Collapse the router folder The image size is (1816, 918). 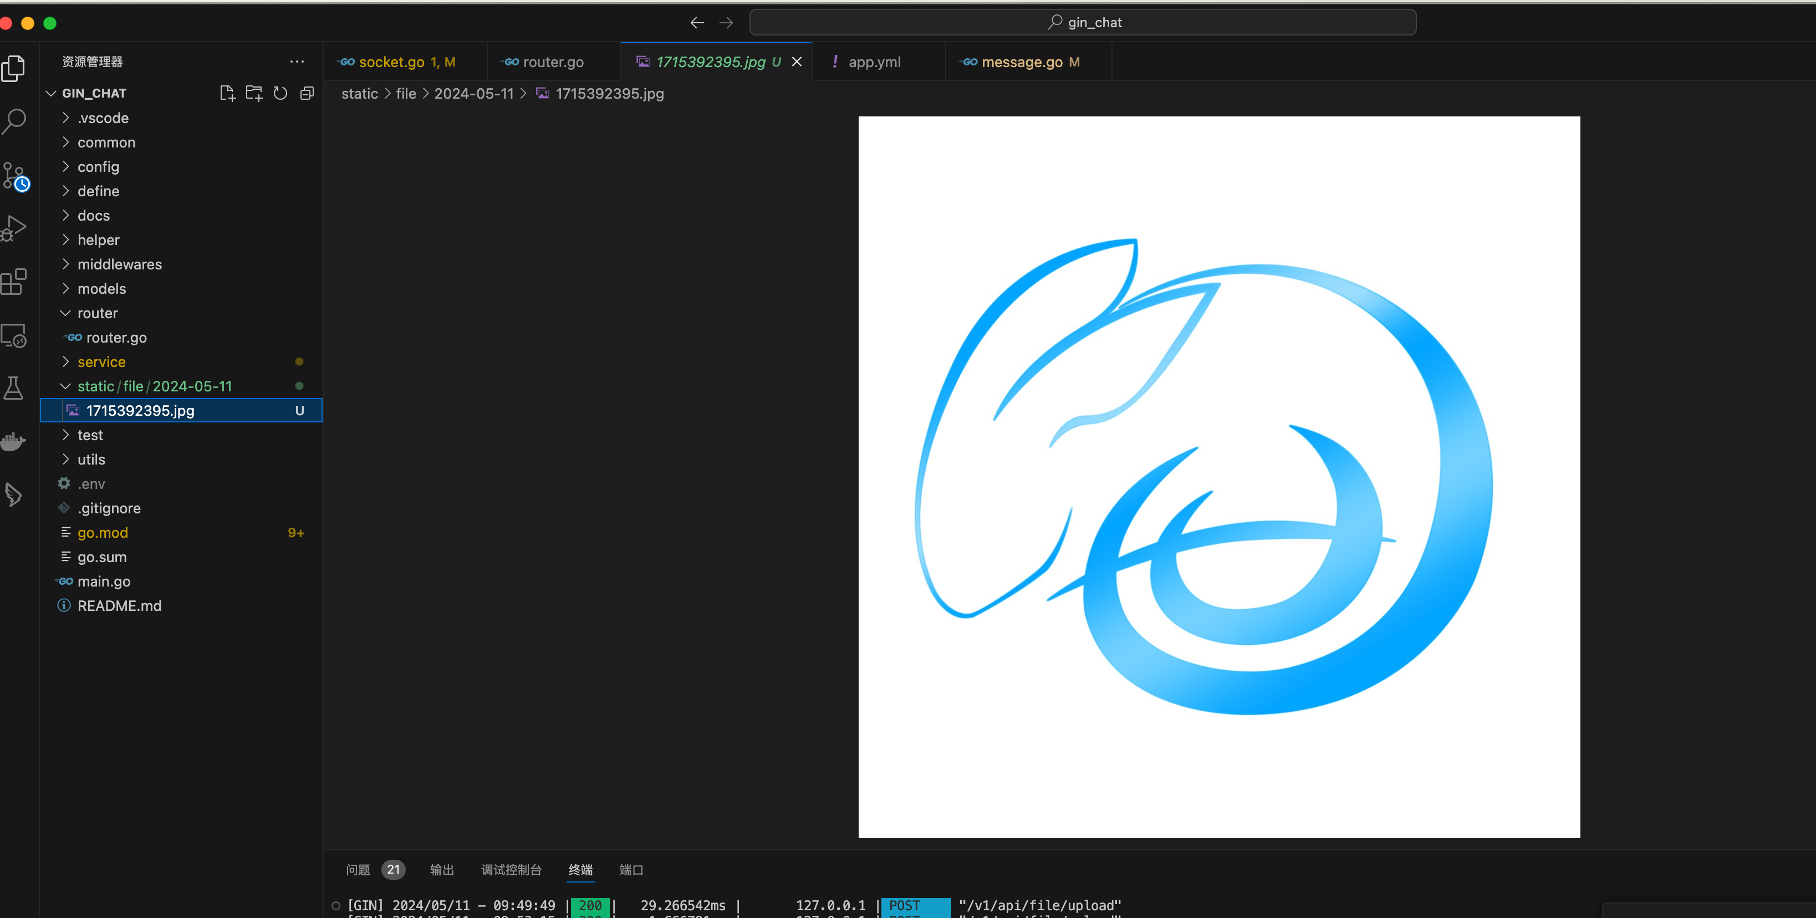(x=181, y=313)
